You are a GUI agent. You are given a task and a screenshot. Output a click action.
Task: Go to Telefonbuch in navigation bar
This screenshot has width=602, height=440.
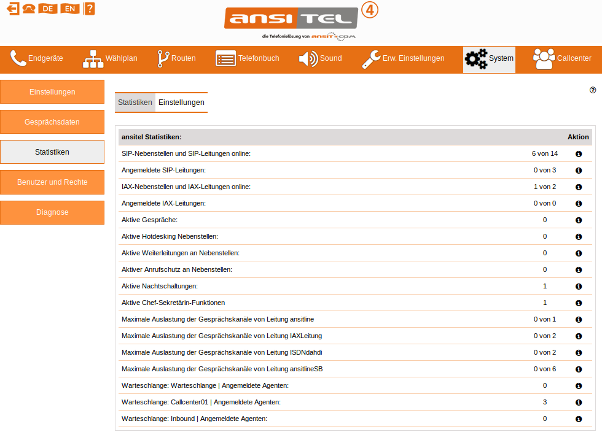tap(248, 59)
